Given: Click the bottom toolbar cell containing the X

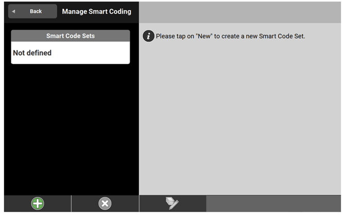Looking at the screenshot, I should click(x=105, y=204).
